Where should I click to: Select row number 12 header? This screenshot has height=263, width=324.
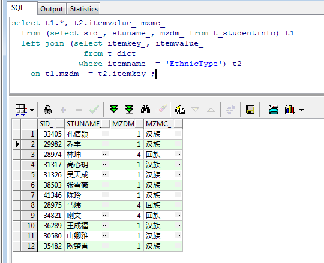point(29,246)
